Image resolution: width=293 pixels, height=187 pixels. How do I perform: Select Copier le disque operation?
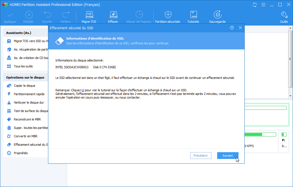point(21,86)
